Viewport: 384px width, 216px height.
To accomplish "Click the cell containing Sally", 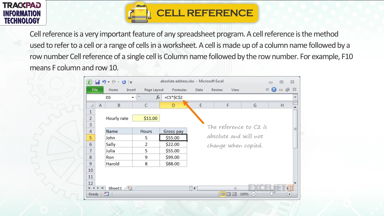I will coord(119,144).
